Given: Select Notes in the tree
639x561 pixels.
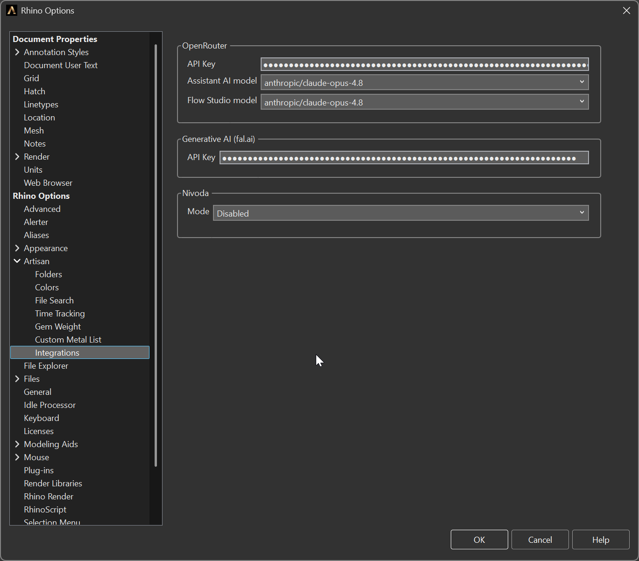Looking at the screenshot, I should 35,144.
